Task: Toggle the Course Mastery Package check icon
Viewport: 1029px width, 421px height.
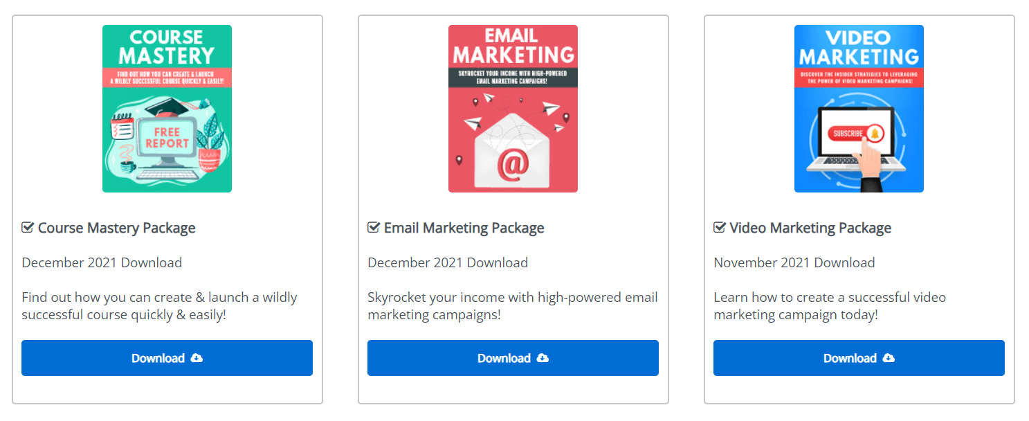Action: coord(28,227)
